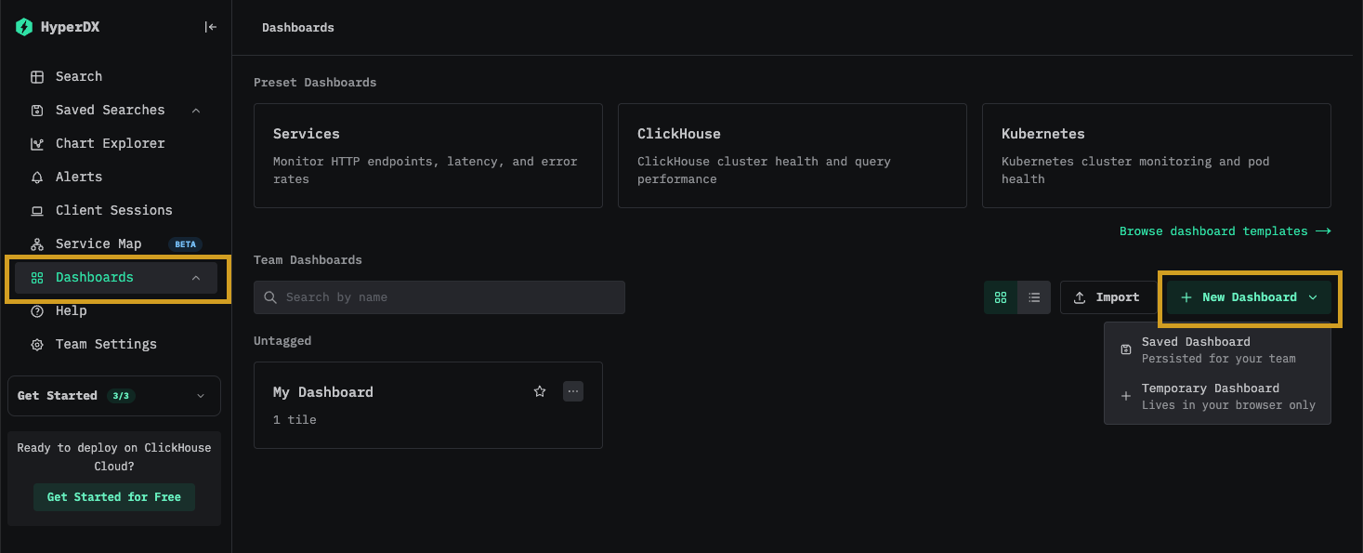
Task: Collapse the sidebar using the collapse icon
Action: click(x=211, y=27)
